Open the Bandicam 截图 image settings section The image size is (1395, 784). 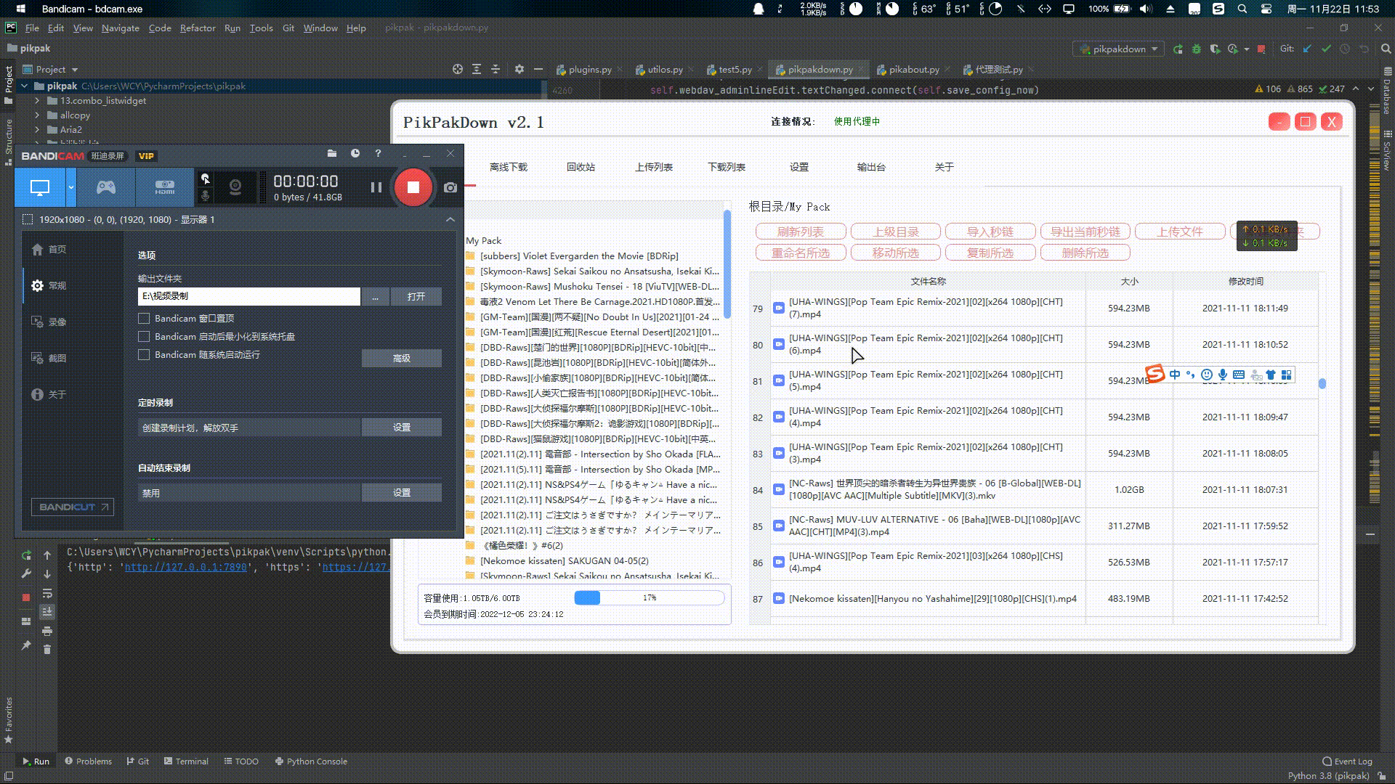[x=49, y=358]
